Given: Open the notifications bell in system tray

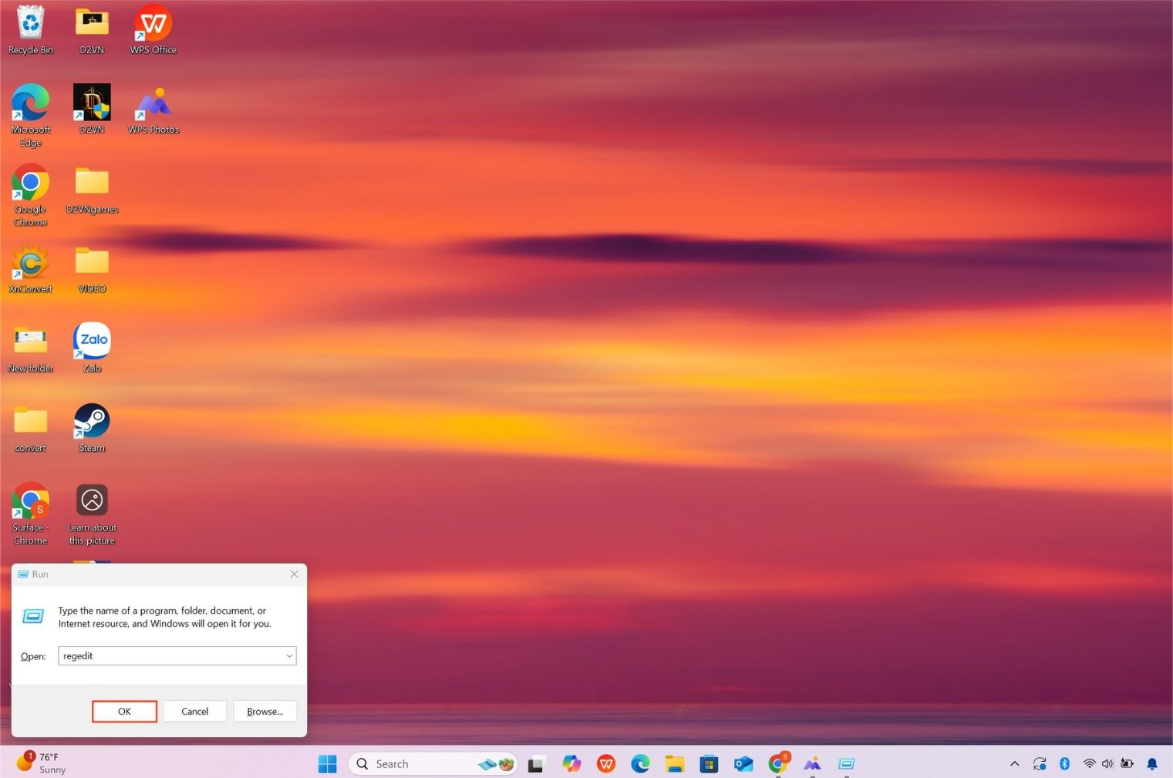Looking at the screenshot, I should [x=1152, y=763].
